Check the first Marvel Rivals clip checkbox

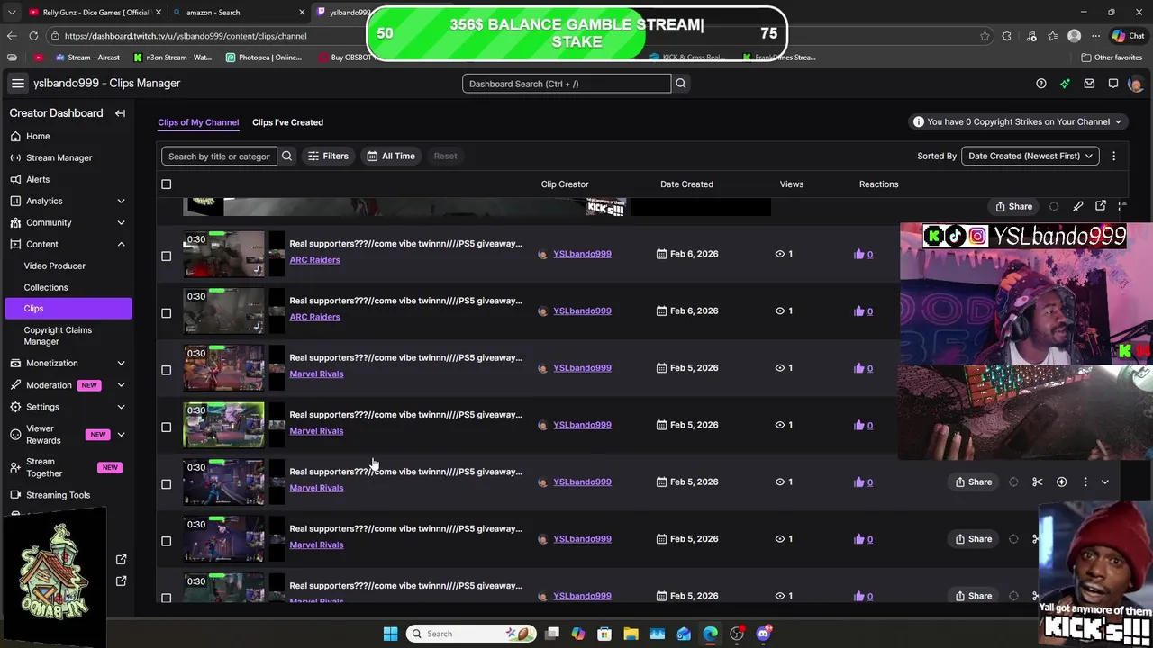(x=166, y=370)
